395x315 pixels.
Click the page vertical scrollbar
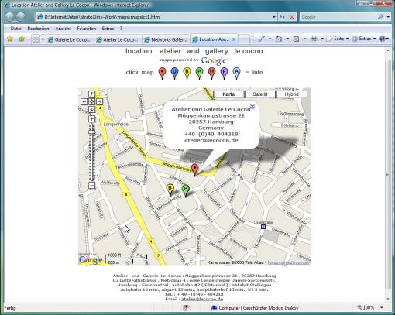[387, 174]
